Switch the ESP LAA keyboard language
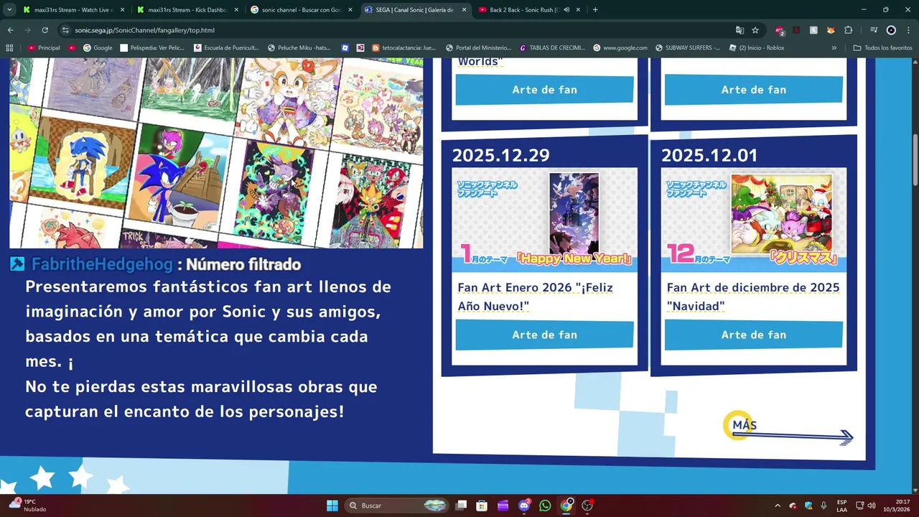919x517 pixels. [x=841, y=506]
